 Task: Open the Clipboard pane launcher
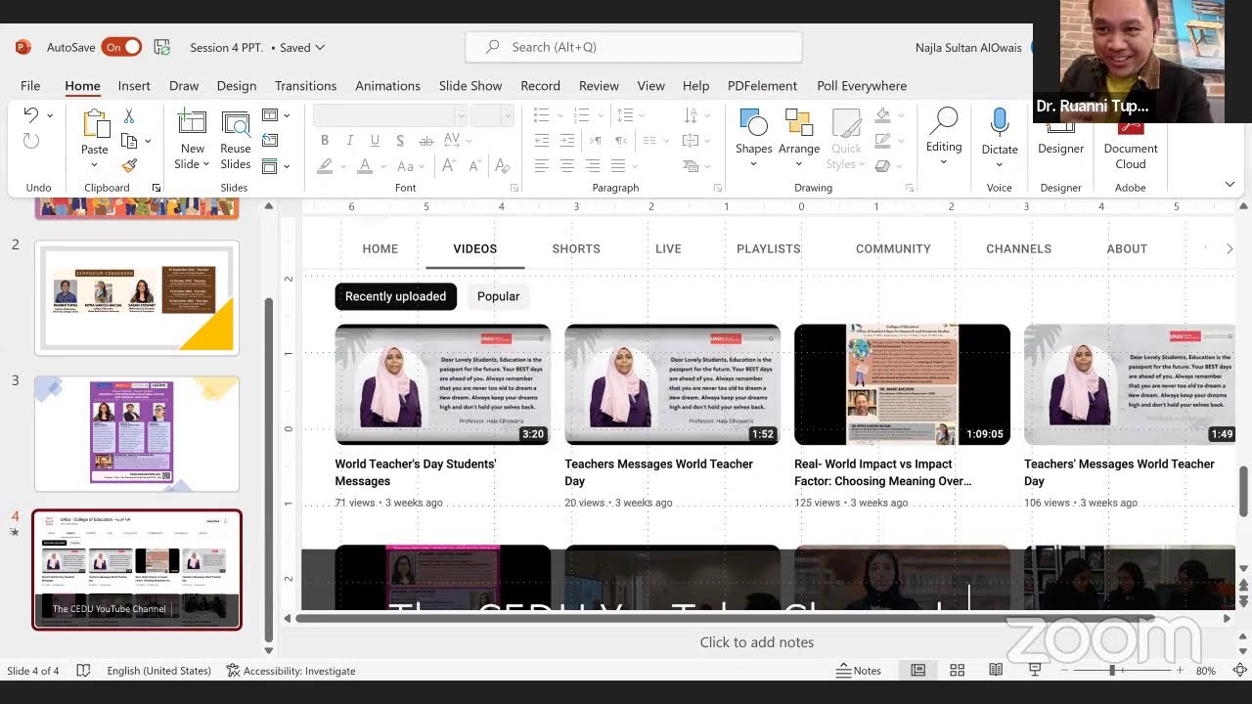[156, 188]
